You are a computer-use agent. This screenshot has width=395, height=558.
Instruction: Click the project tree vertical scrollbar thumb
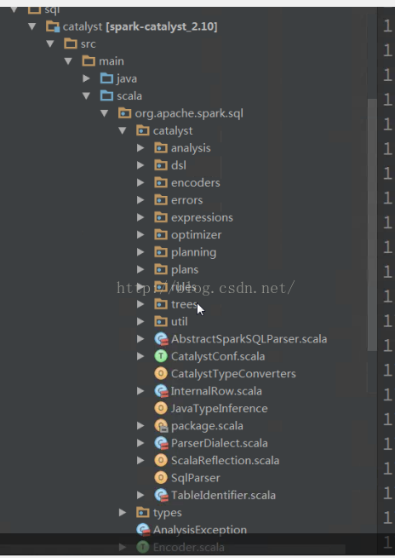[x=372, y=225]
